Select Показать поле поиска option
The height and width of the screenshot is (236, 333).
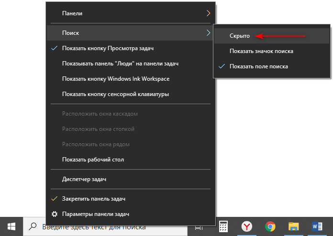[x=272, y=66]
